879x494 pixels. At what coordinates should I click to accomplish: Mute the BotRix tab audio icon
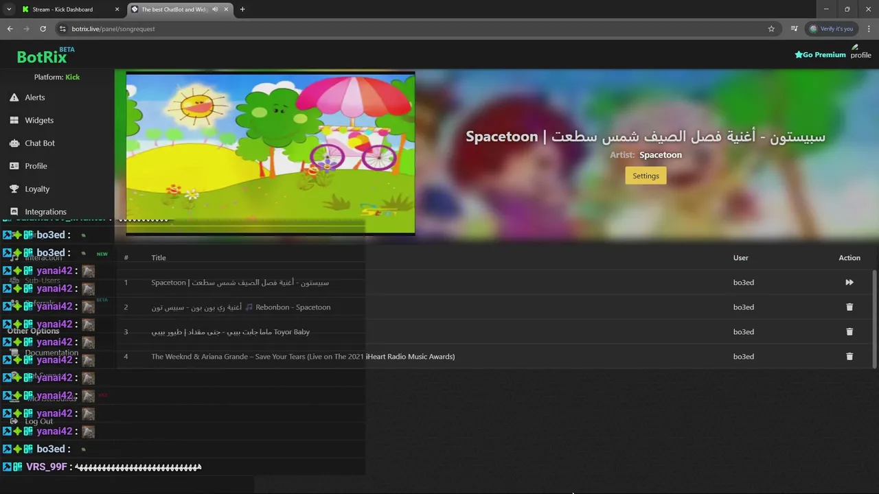coord(215,10)
